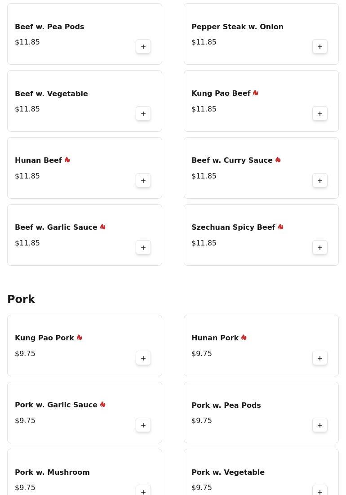Image resolution: width=346 pixels, height=495 pixels.
Task: Add Beef w. Garlic Sauce to order
Action: [143, 248]
